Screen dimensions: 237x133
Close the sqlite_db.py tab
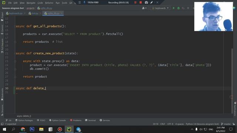pyautogui.click(x=61, y=13)
